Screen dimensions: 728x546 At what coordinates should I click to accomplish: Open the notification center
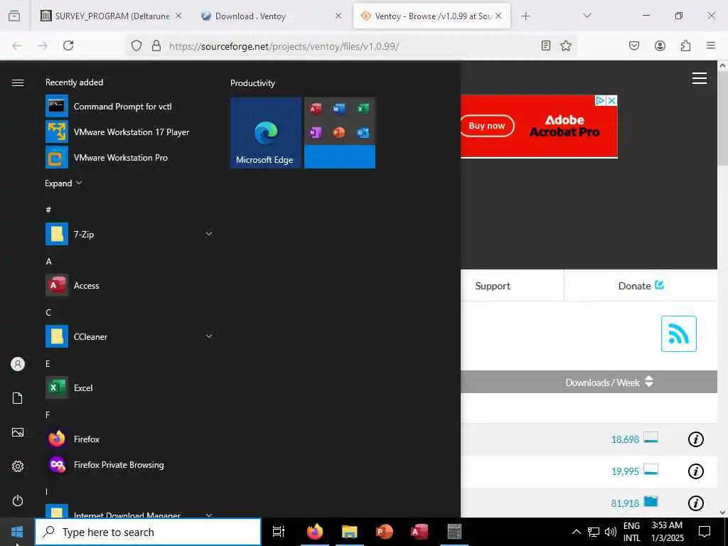coord(705,532)
